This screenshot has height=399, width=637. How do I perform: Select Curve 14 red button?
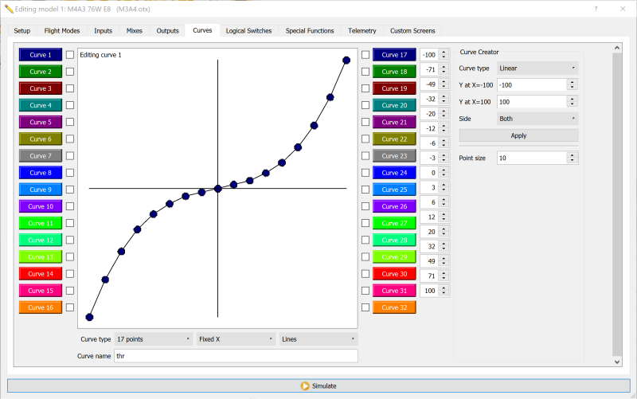41,274
